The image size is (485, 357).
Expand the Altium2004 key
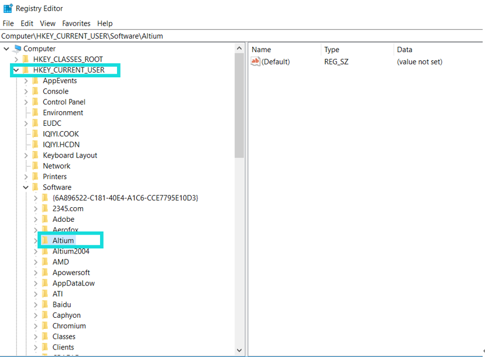pyautogui.click(x=36, y=251)
